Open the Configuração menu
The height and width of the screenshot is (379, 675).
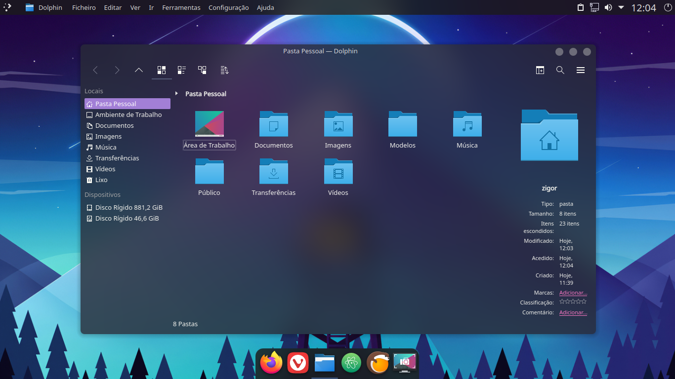pyautogui.click(x=229, y=7)
